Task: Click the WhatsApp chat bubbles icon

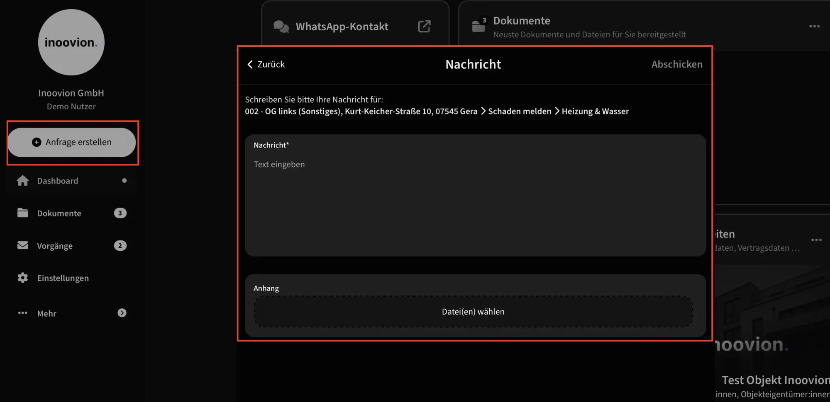Action: pos(281,27)
